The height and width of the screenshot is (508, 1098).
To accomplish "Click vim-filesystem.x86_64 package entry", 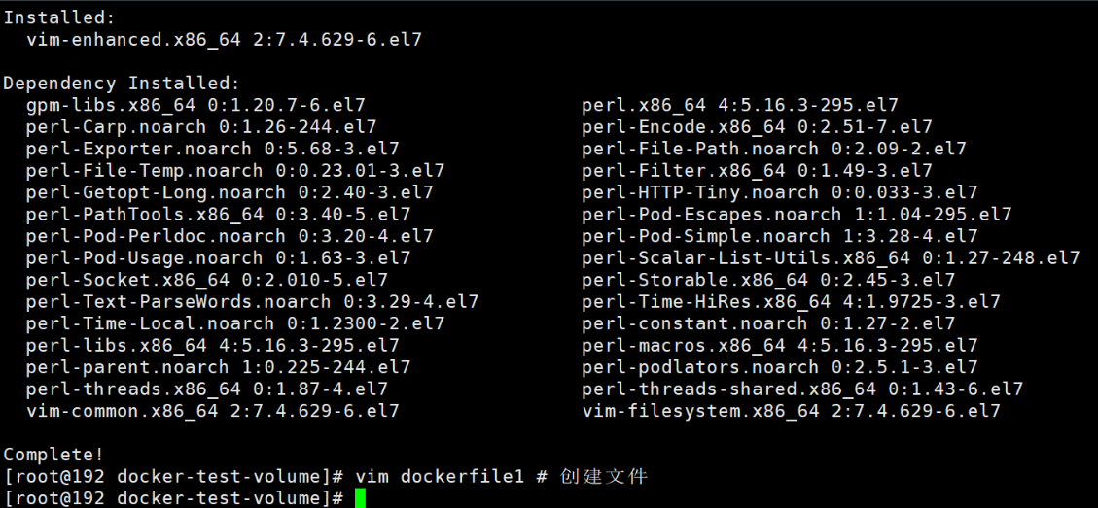I will tap(790, 411).
